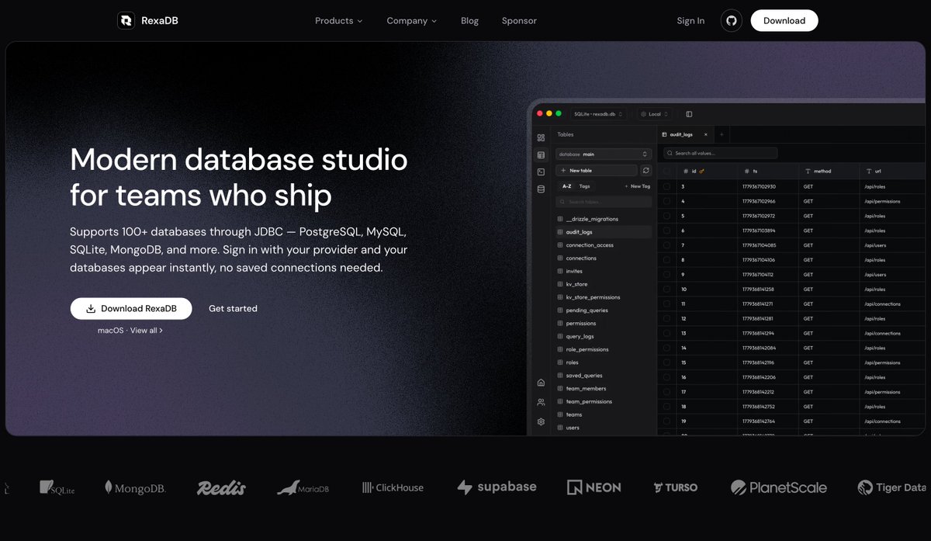
Task: Check the checkbox for row id 7
Action: [x=666, y=245]
